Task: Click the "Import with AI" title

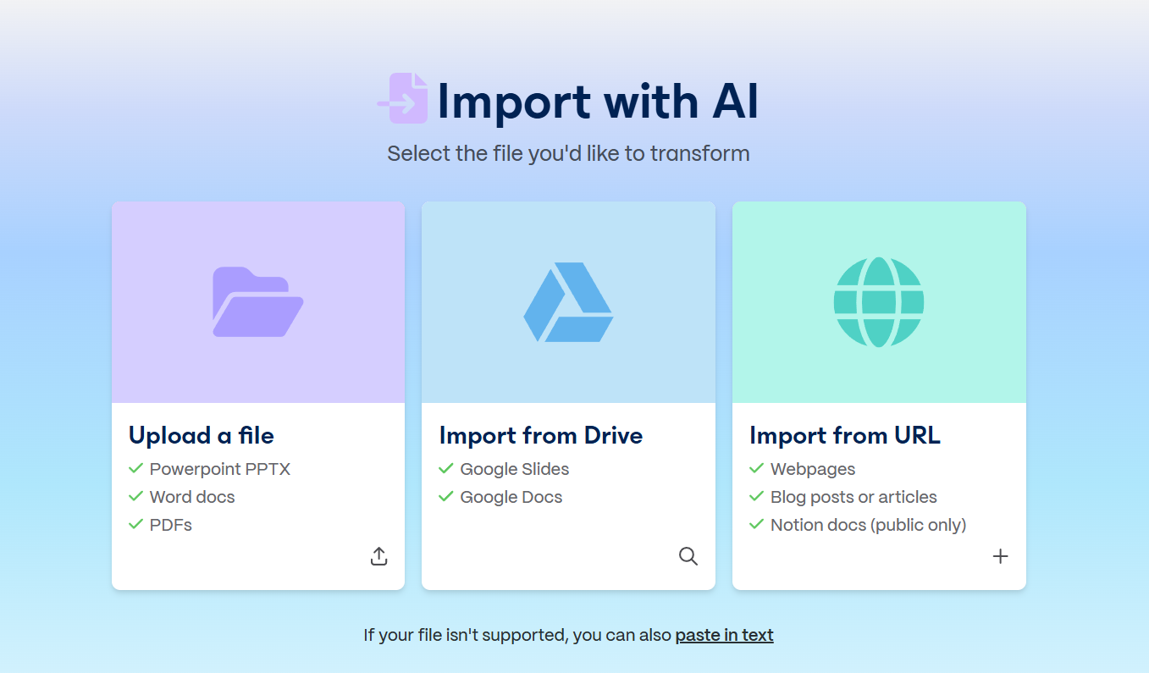Action: tap(597, 102)
